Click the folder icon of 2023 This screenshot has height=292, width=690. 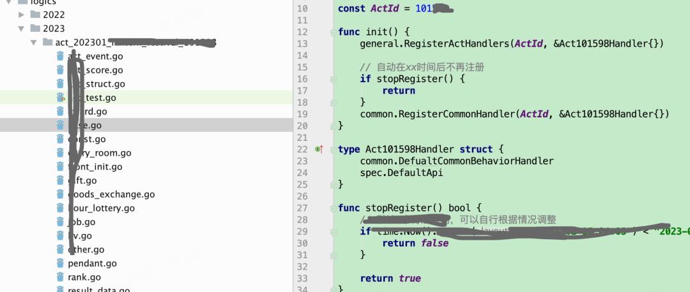(35, 29)
